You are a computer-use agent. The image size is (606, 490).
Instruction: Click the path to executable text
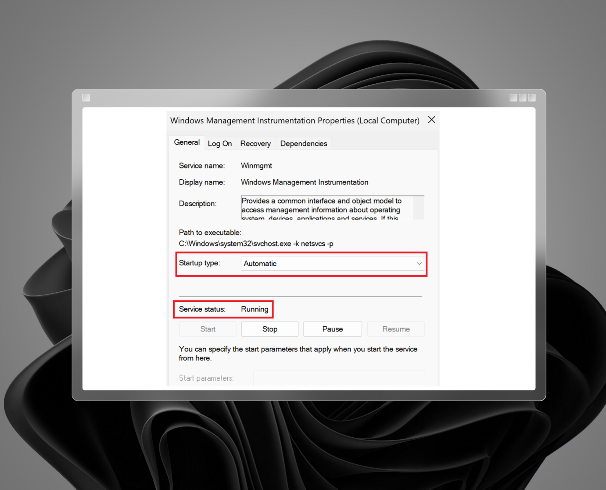click(x=256, y=243)
